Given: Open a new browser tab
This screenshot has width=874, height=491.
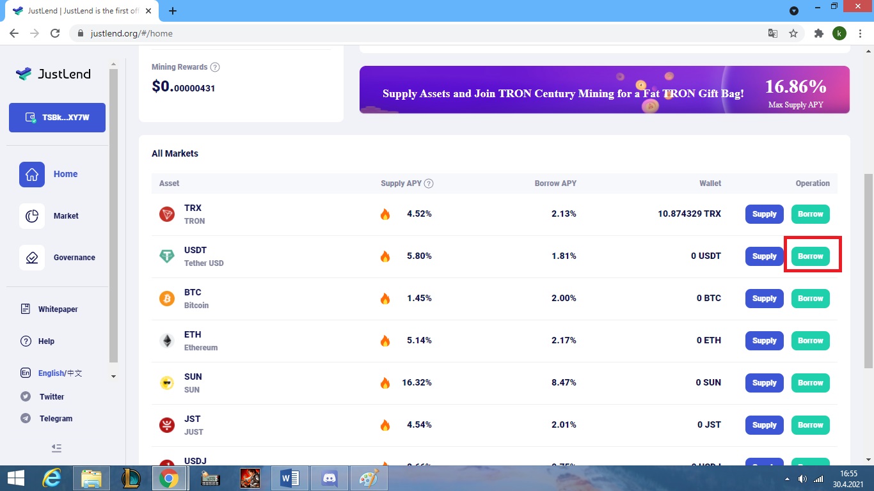Looking at the screenshot, I should tap(173, 11).
